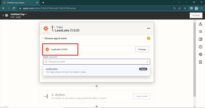205x108 pixels.
Task: Click the browser back arrow
Action: 3,8
